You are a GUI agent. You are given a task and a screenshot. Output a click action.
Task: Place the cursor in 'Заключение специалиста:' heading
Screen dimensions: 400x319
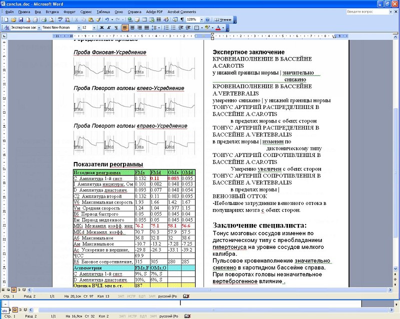tap(259, 225)
